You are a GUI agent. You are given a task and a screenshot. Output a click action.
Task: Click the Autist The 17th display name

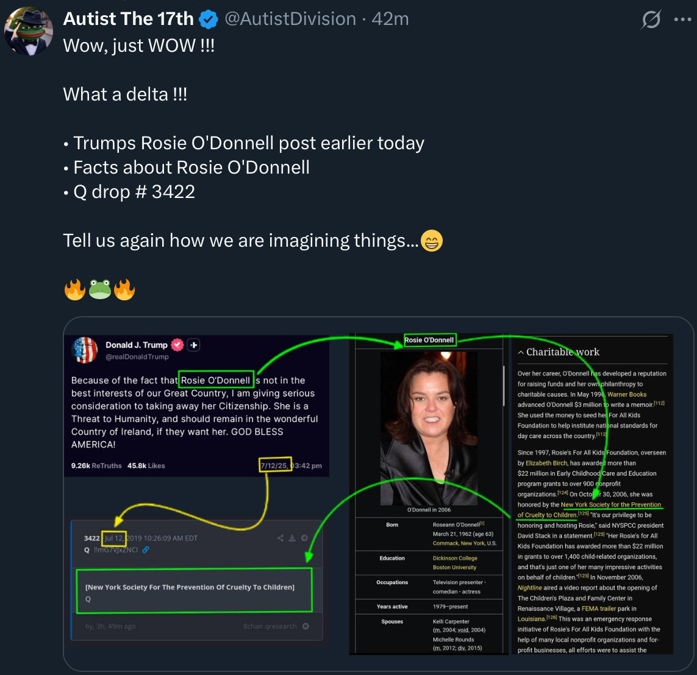(x=128, y=19)
